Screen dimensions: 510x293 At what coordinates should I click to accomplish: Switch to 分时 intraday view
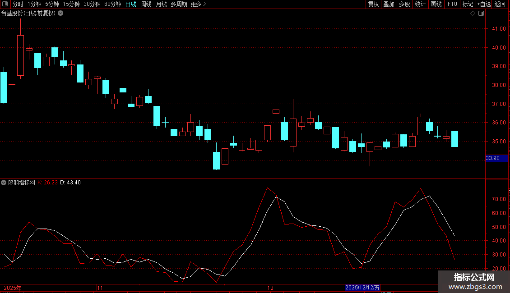(x=18, y=4)
